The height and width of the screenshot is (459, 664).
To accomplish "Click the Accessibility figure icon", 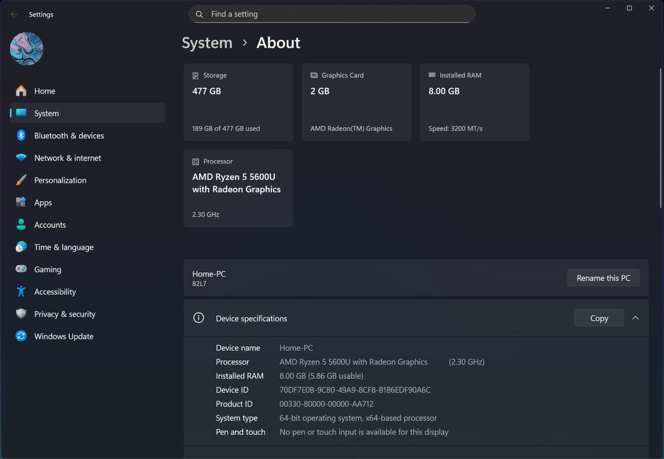I will [21, 291].
